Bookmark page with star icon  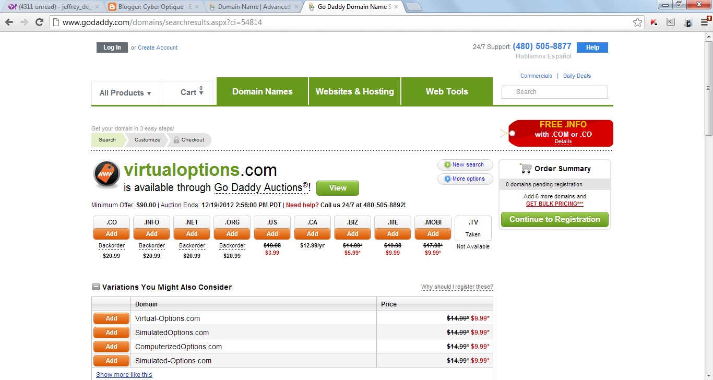tap(637, 22)
